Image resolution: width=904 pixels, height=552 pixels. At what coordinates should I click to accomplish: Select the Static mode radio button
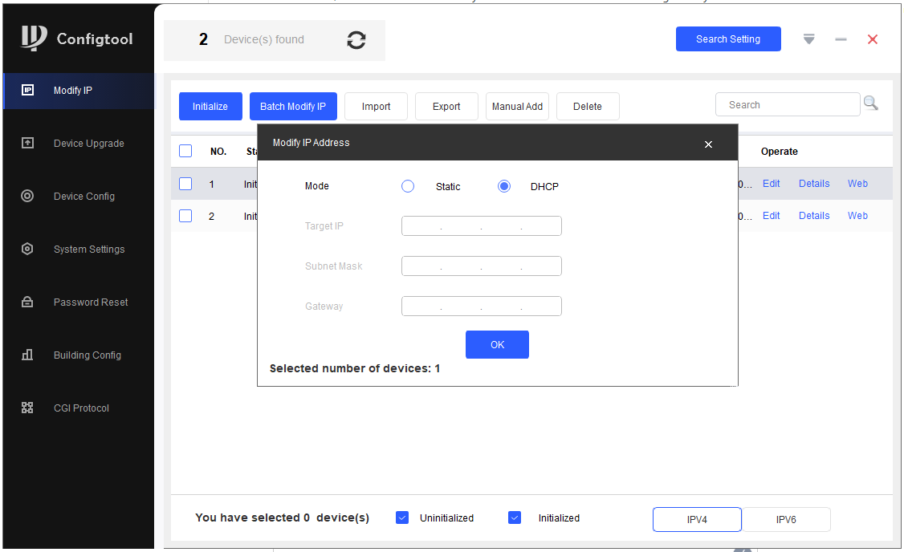tap(408, 186)
